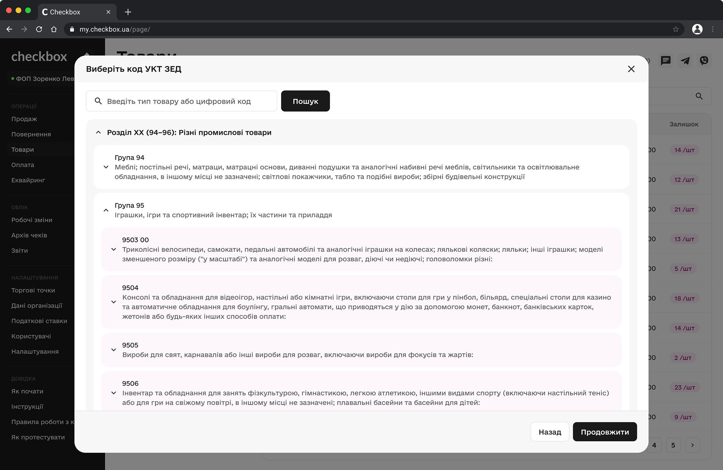This screenshot has width=723, height=470.
Task: Click the Пошук search button
Action: (x=305, y=101)
